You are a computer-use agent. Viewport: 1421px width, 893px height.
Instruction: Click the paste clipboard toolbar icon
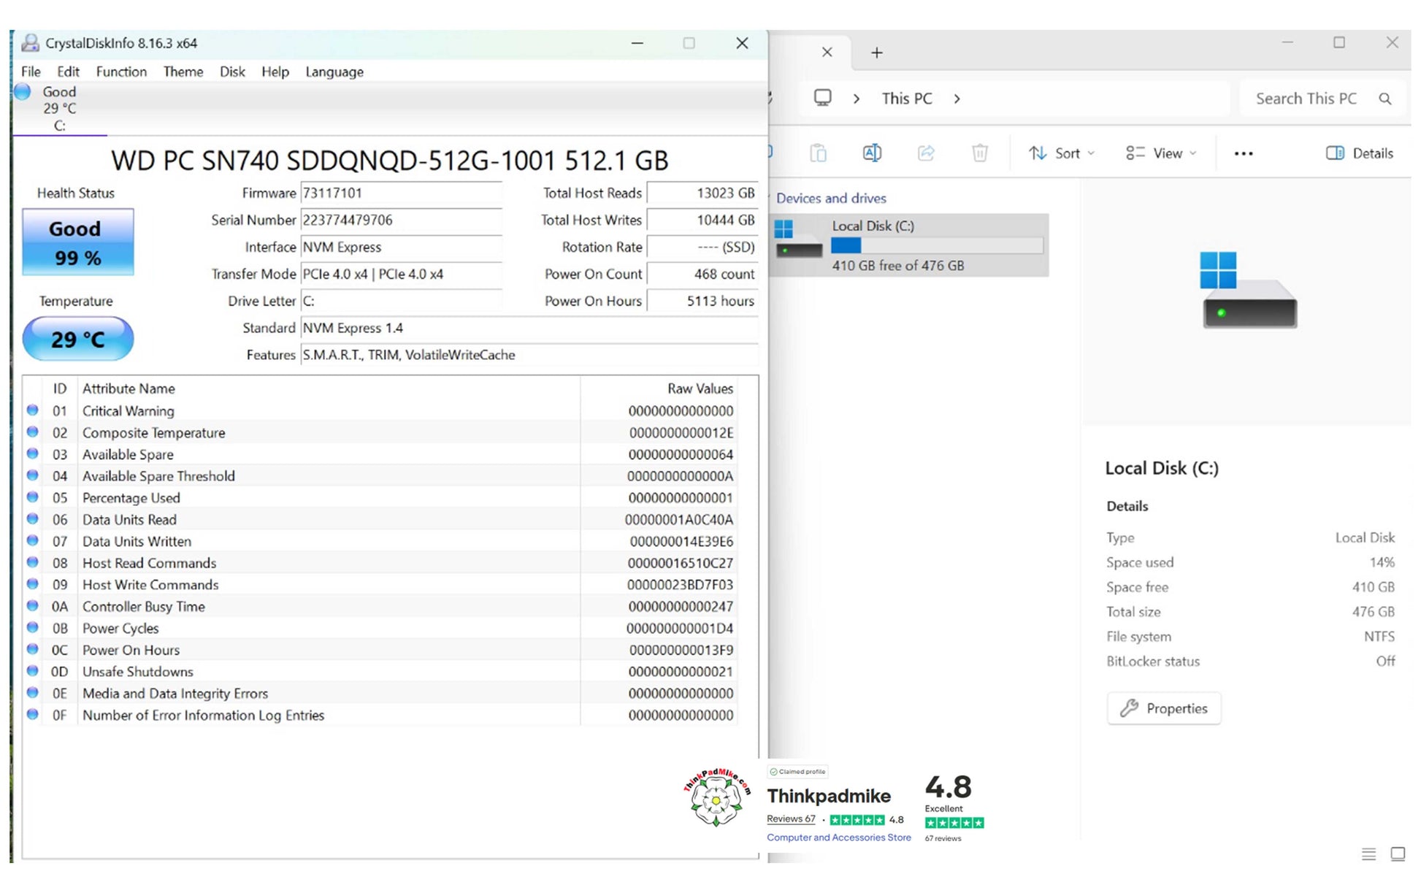tap(818, 153)
